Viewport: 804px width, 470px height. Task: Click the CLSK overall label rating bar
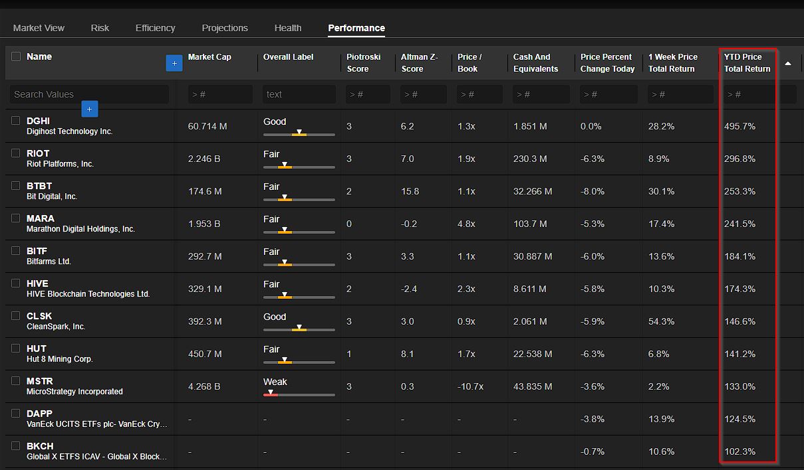(299, 329)
